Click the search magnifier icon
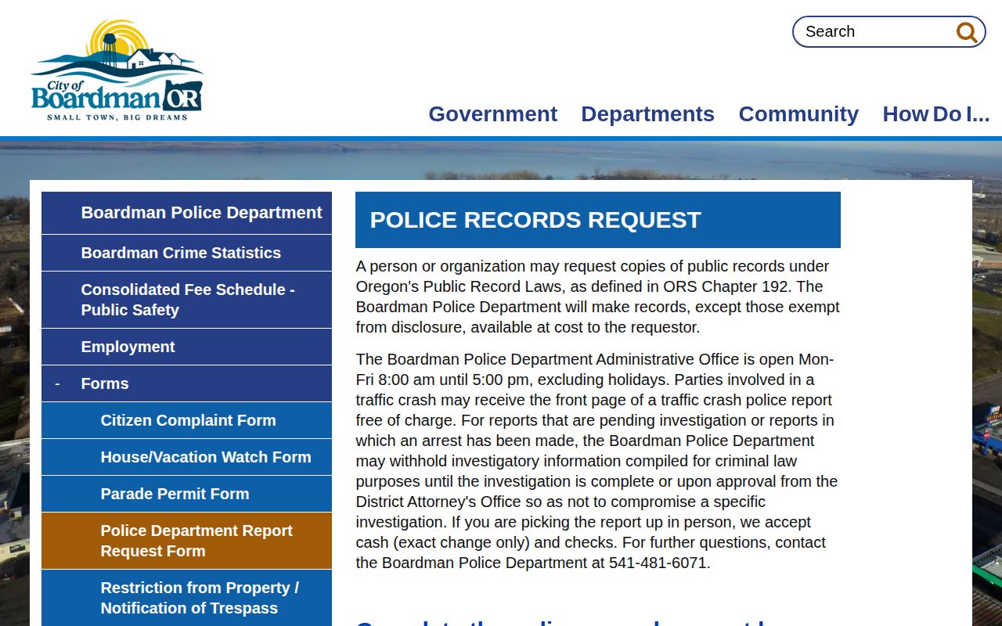 [x=967, y=32]
